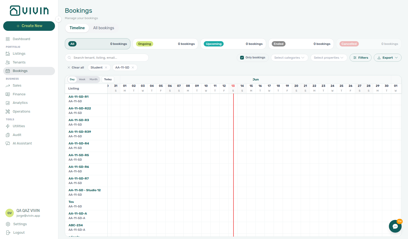408x239 pixels.
Task: Filter by All bookings status
Action: (97, 44)
